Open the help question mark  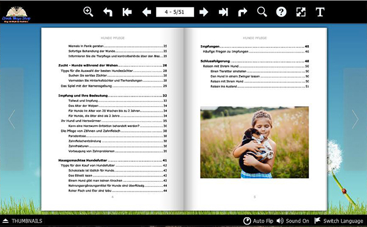[x=281, y=12]
